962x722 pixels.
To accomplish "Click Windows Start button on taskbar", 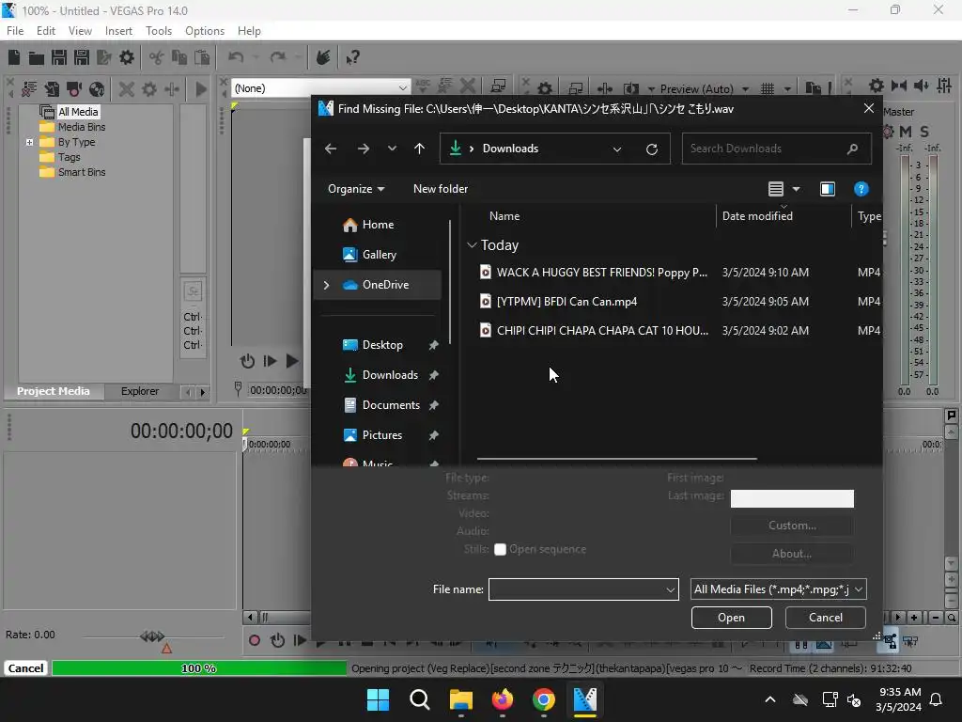I will [378, 699].
